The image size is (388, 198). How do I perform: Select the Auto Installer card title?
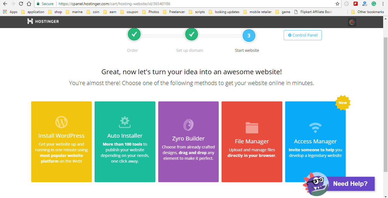125,136
